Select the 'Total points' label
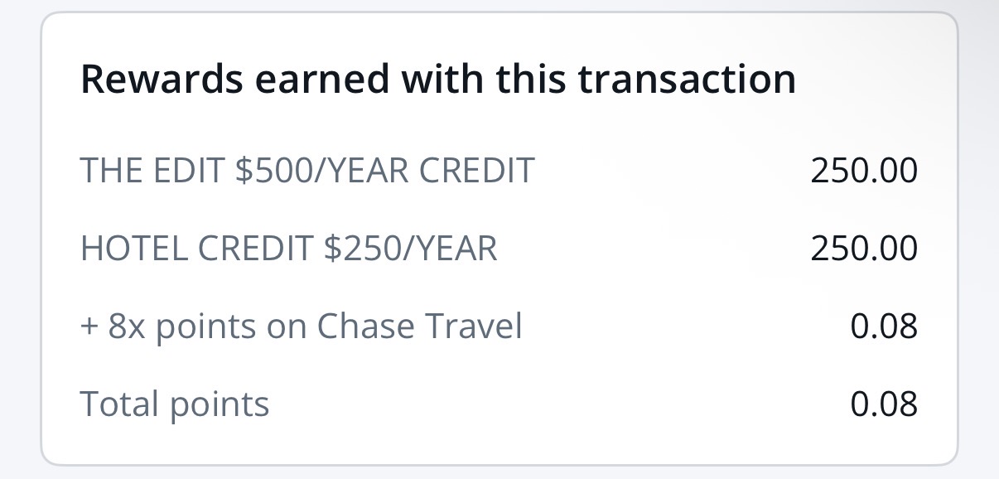This screenshot has height=479, width=999. [x=175, y=404]
